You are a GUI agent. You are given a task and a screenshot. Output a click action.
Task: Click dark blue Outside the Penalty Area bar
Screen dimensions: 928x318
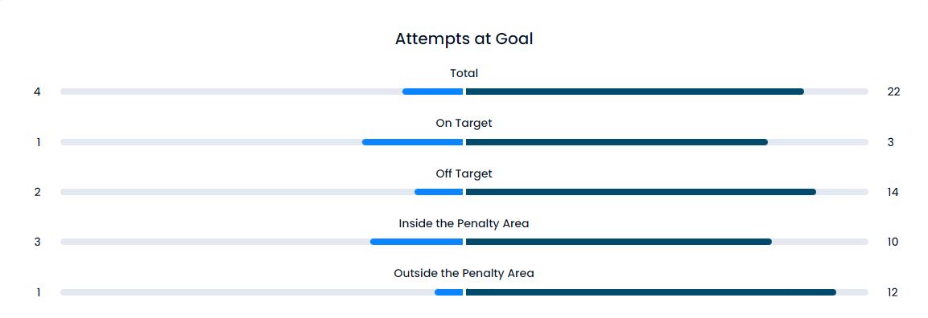(651, 292)
